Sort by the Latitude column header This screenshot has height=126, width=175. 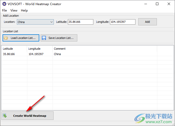14,49
